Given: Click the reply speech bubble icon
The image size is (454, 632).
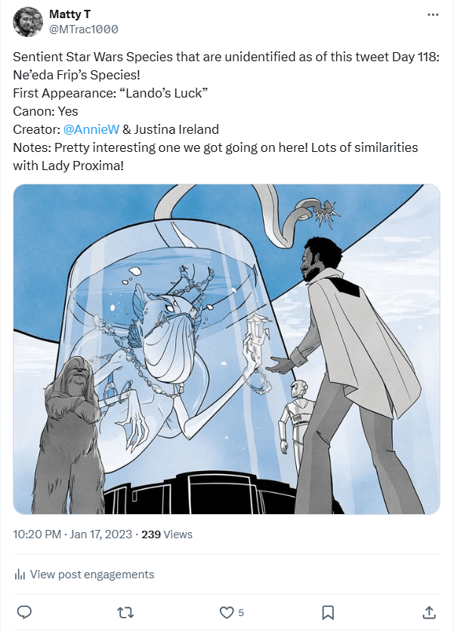Looking at the screenshot, I should [x=25, y=612].
